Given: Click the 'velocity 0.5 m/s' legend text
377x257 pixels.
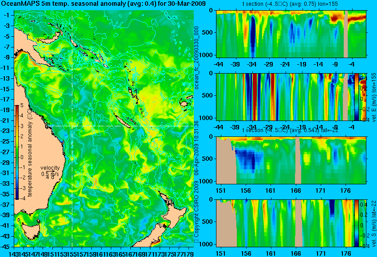Looking at the screenshot, I should [x=50, y=172].
